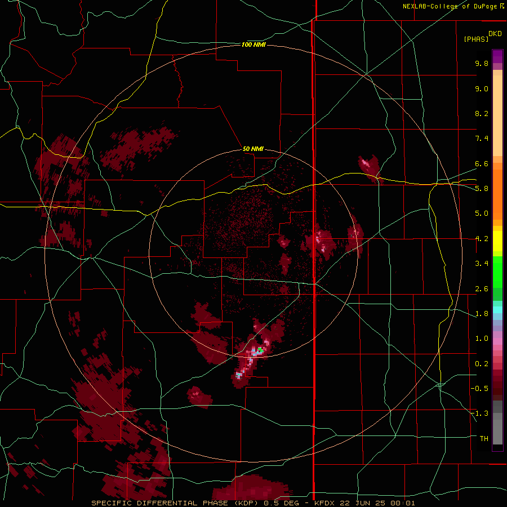The image size is (507, 507).
Task: Pick the purple segment at top of color bar
Action: click(x=497, y=56)
